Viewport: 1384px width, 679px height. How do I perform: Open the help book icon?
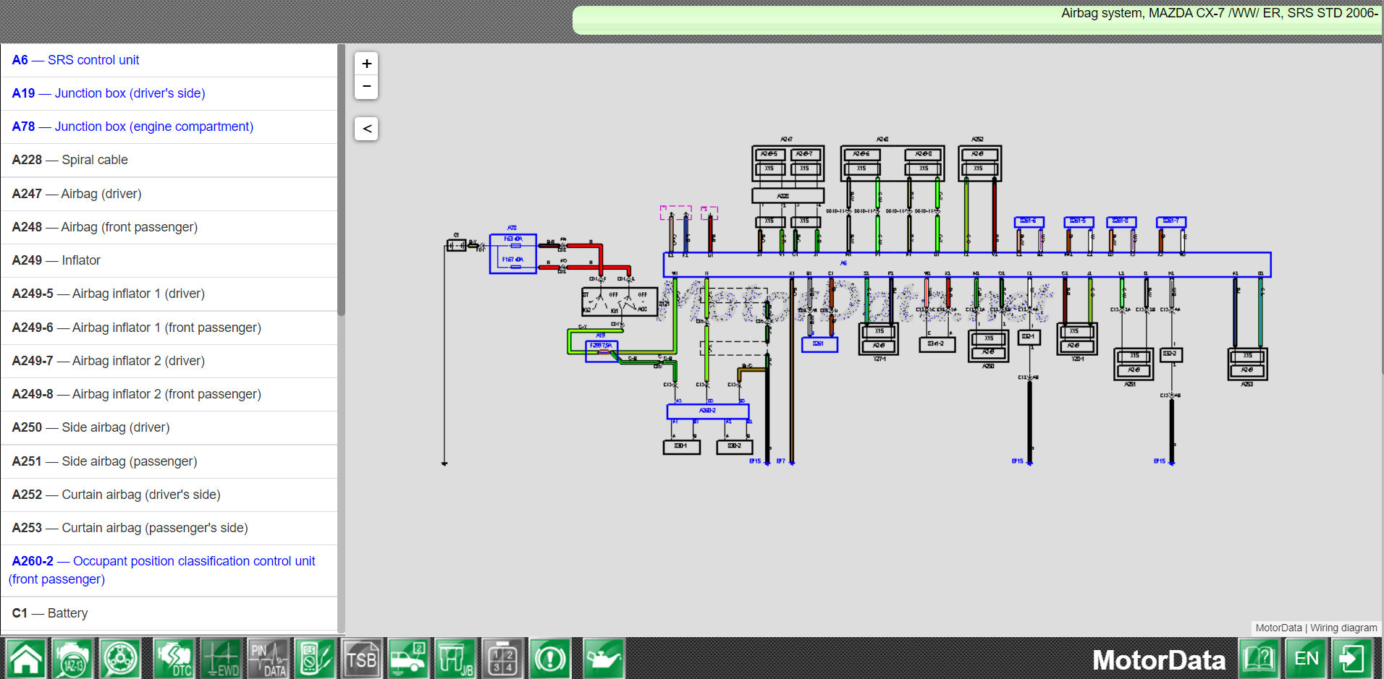1259,659
